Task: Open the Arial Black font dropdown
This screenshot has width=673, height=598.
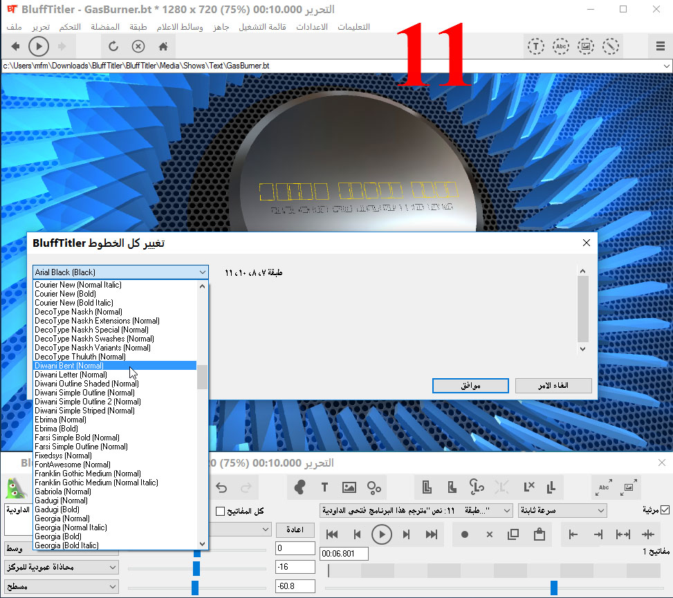Action: pyautogui.click(x=120, y=272)
